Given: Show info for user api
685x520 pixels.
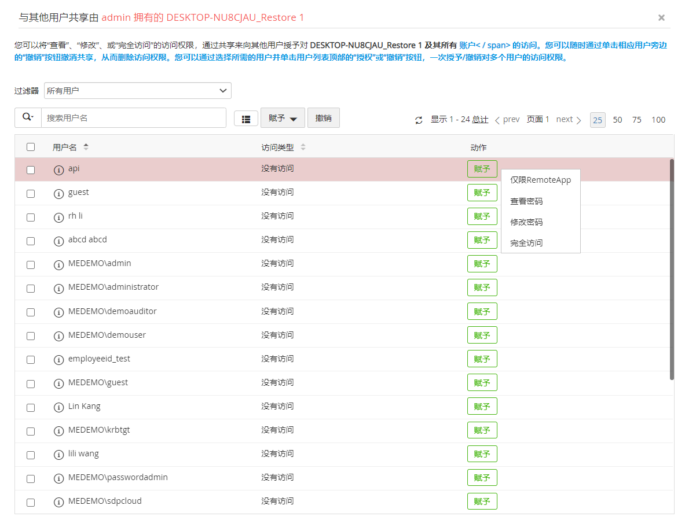Looking at the screenshot, I should pos(58,169).
